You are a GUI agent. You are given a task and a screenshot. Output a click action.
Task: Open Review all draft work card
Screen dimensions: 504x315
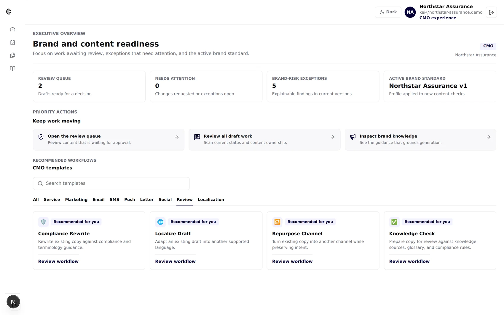coord(264,139)
